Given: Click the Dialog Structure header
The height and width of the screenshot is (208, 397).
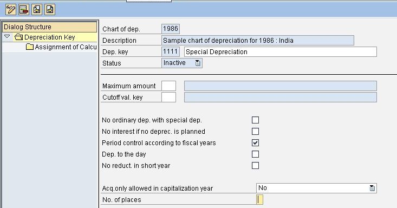Looking at the screenshot, I should coord(50,27).
